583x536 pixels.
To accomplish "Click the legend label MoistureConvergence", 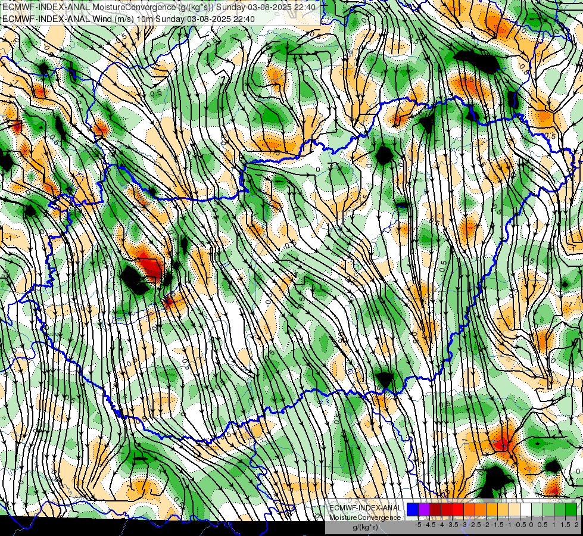I will [365, 518].
